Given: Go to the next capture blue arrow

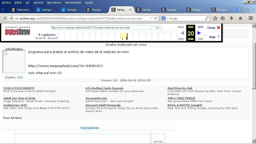Looking at the screenshot, I should tap(199, 33).
